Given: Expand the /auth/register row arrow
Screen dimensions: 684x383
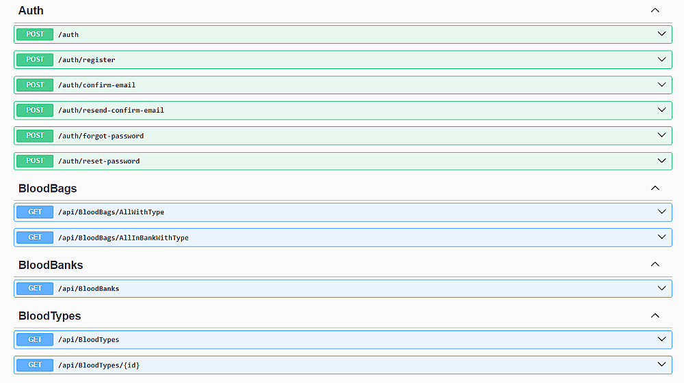Looking at the screenshot, I should click(661, 59).
